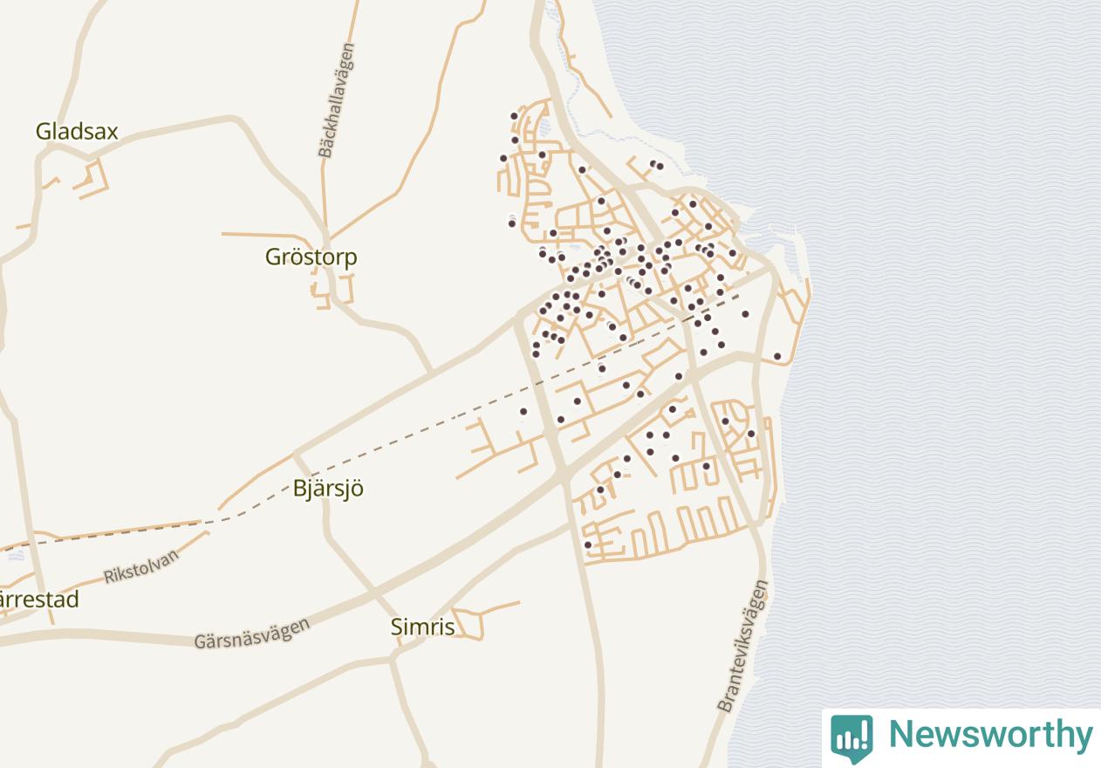This screenshot has height=768, width=1101.
Task: Click the isolated dot marker above Bjärsjö's dashed railway
Action: pyautogui.click(x=523, y=412)
